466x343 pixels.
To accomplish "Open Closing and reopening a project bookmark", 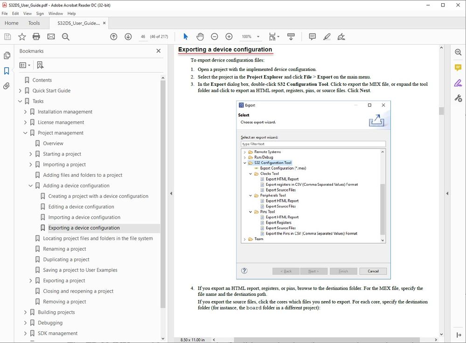I will pos(78,291).
